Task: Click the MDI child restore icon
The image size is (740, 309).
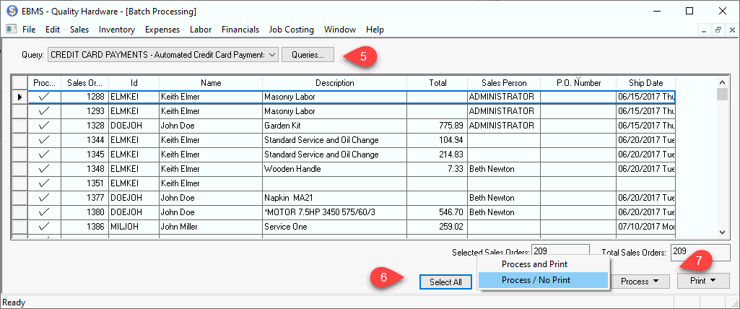Action: tap(718, 30)
